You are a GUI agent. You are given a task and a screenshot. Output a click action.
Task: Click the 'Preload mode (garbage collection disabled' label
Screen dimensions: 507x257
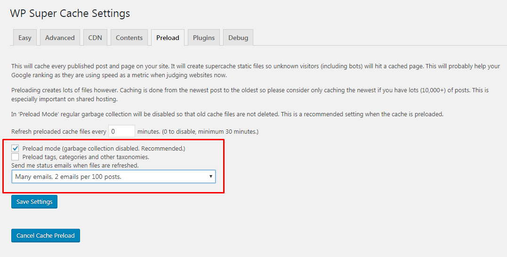tap(104, 149)
